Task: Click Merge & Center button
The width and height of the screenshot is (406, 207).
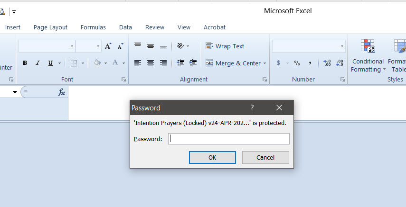Action: [x=233, y=63]
